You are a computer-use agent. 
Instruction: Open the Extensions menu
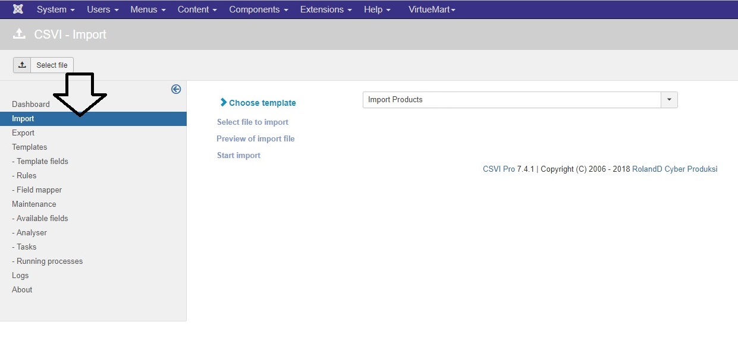(x=326, y=10)
